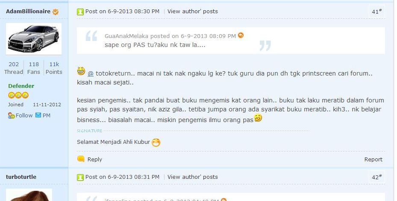Click the green author icon on post 42

(80, 177)
